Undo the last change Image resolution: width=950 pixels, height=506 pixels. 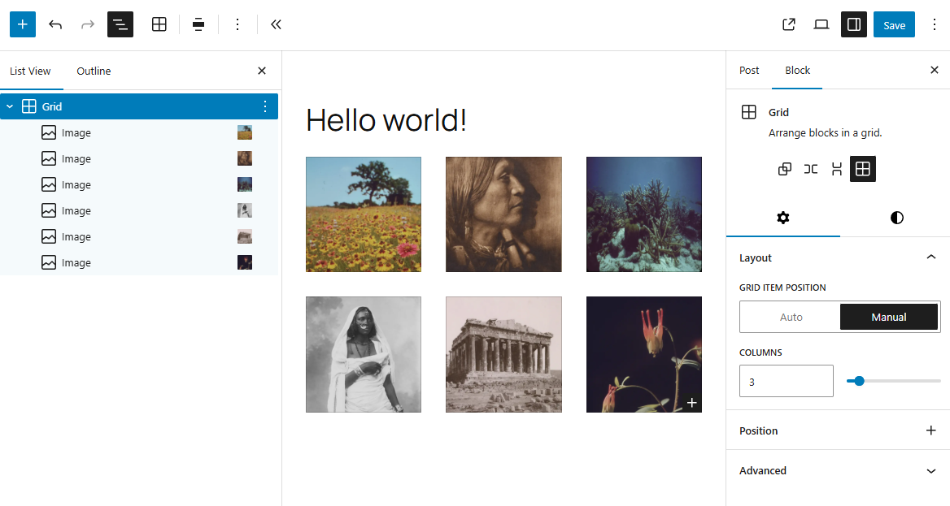click(x=55, y=24)
